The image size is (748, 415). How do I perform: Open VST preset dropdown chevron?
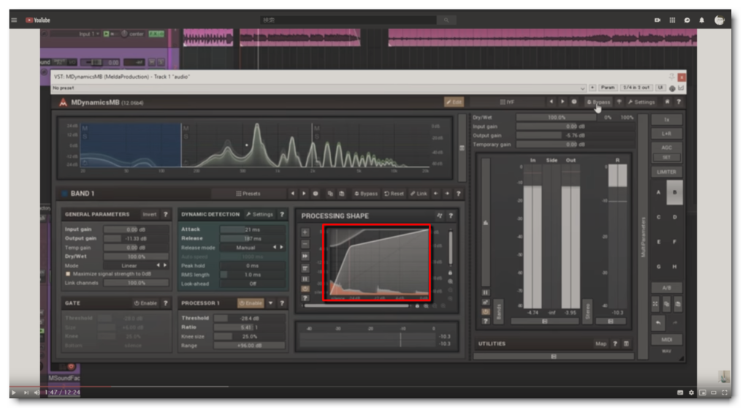pyautogui.click(x=582, y=88)
